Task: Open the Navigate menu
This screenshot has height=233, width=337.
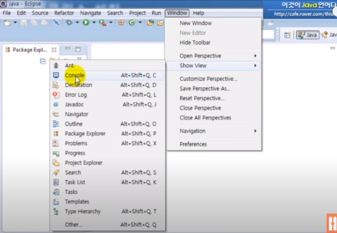Action: (91, 13)
